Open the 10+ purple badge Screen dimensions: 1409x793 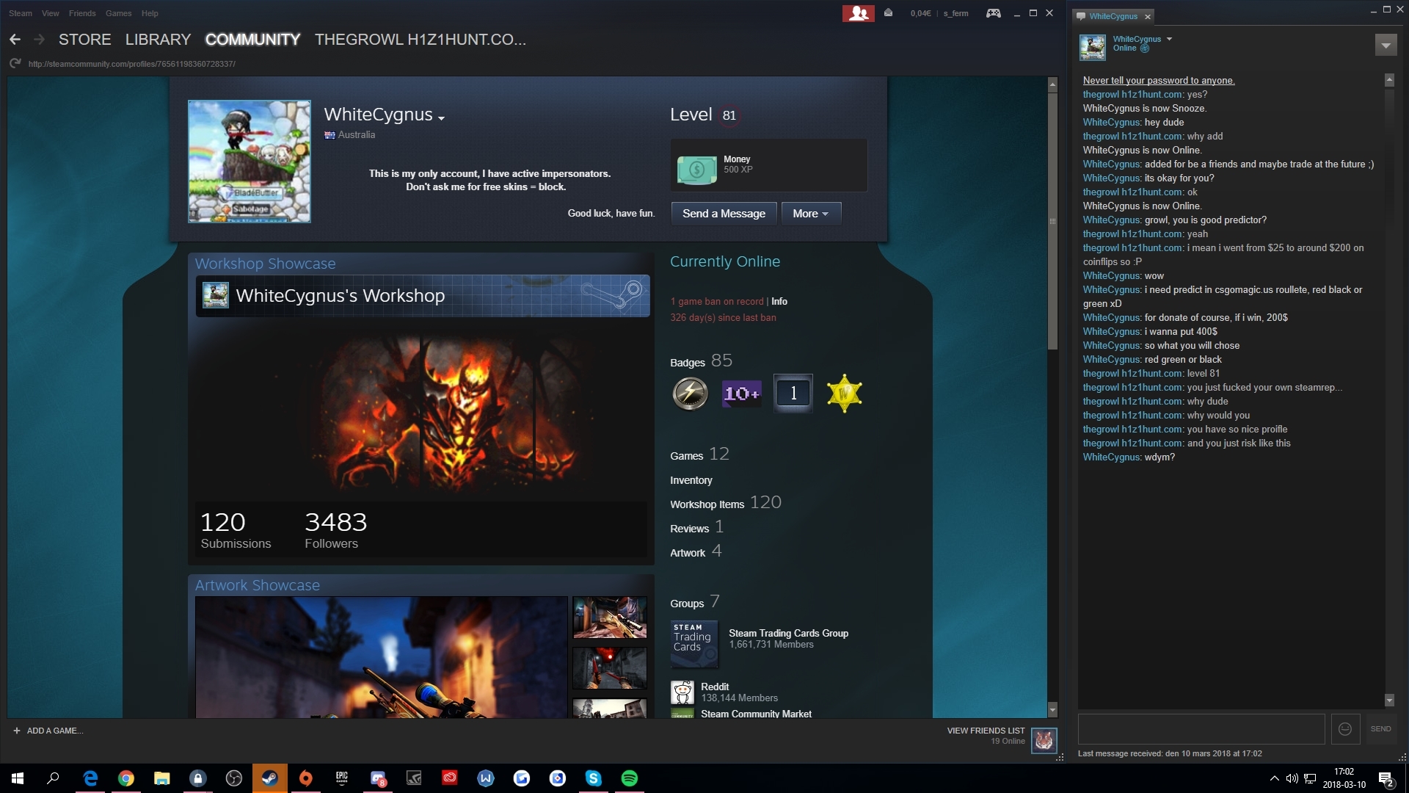741,394
